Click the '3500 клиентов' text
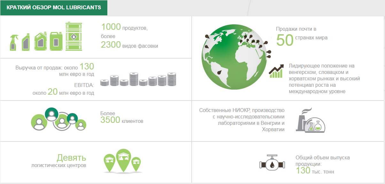 coord(122,120)
